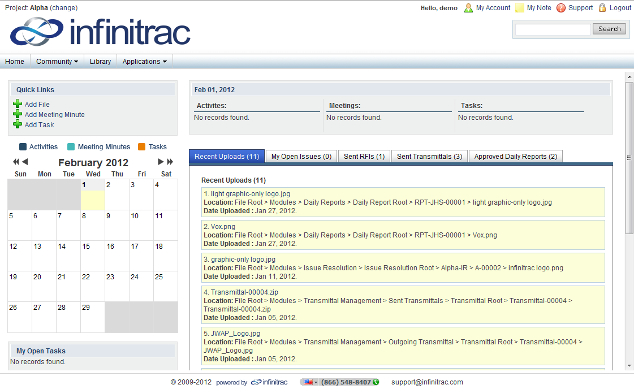The height and width of the screenshot is (389, 634).
Task: Open the Community dropdown menu
Action: pyautogui.click(x=57, y=62)
